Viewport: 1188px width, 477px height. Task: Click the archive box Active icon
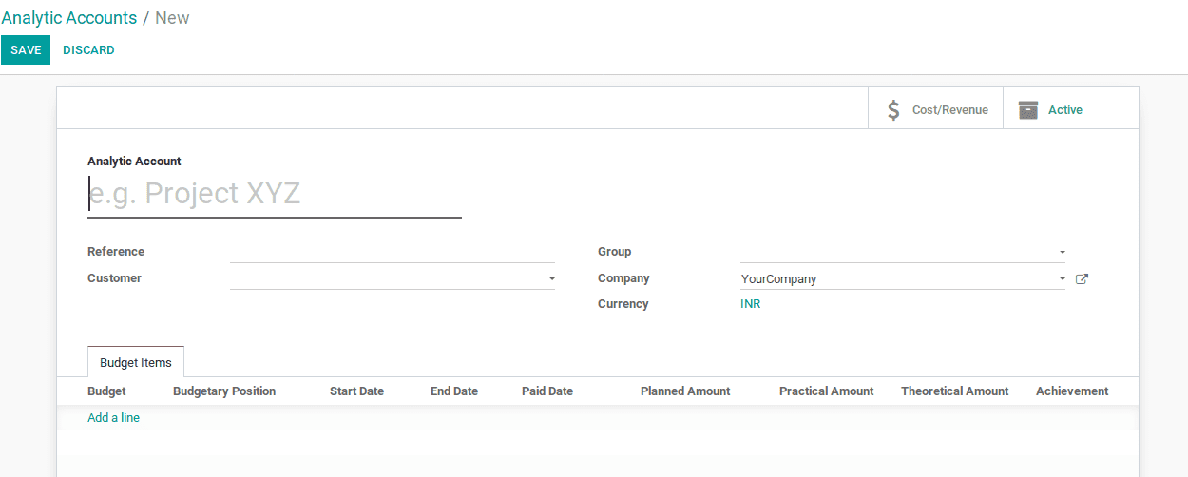[1028, 110]
